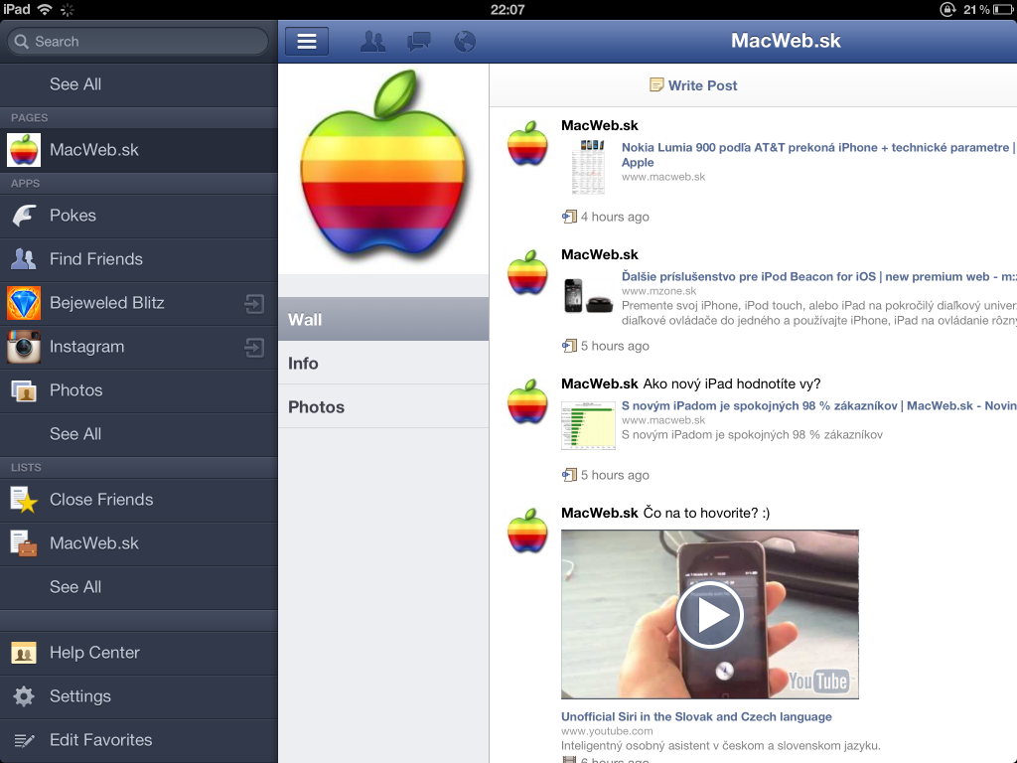Open Bejeweled Blitz app icon
This screenshot has height=763, width=1017.
pyautogui.click(x=24, y=303)
